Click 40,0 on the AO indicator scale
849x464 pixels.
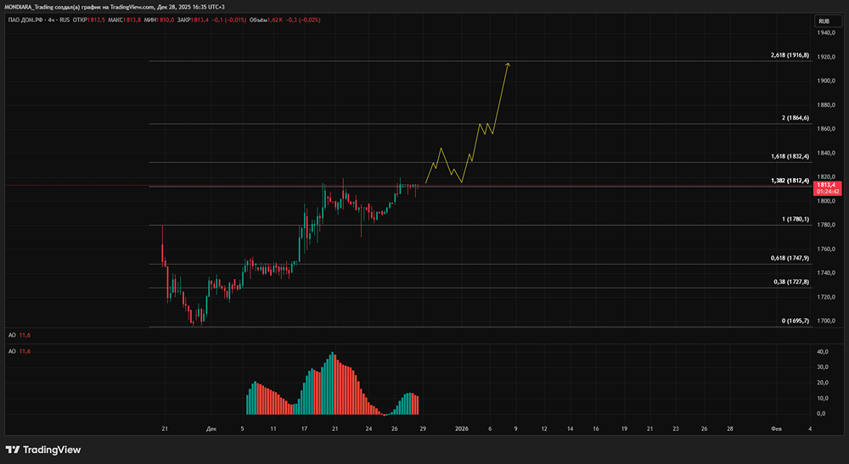tap(822, 351)
